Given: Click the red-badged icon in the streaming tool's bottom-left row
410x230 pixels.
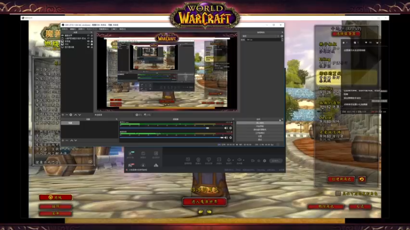Looking at the screenshot, I should click(131, 165).
